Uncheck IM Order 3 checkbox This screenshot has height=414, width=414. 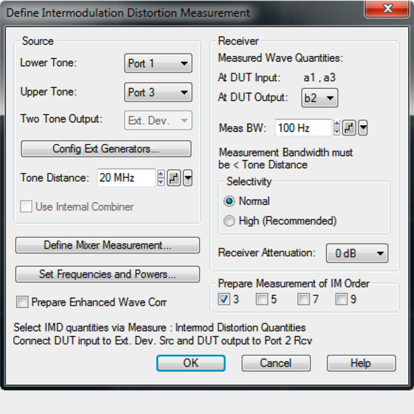(224, 299)
